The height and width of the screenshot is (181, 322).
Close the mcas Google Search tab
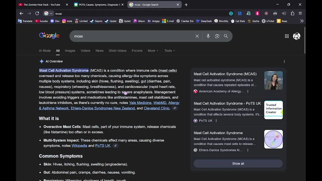click(178, 5)
